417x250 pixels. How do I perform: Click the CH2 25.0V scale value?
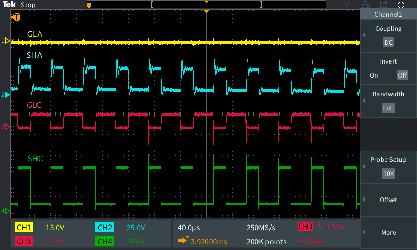136,228
